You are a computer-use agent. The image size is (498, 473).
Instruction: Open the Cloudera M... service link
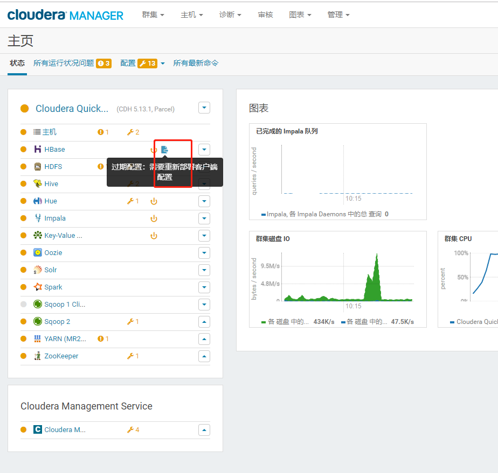[65, 429]
